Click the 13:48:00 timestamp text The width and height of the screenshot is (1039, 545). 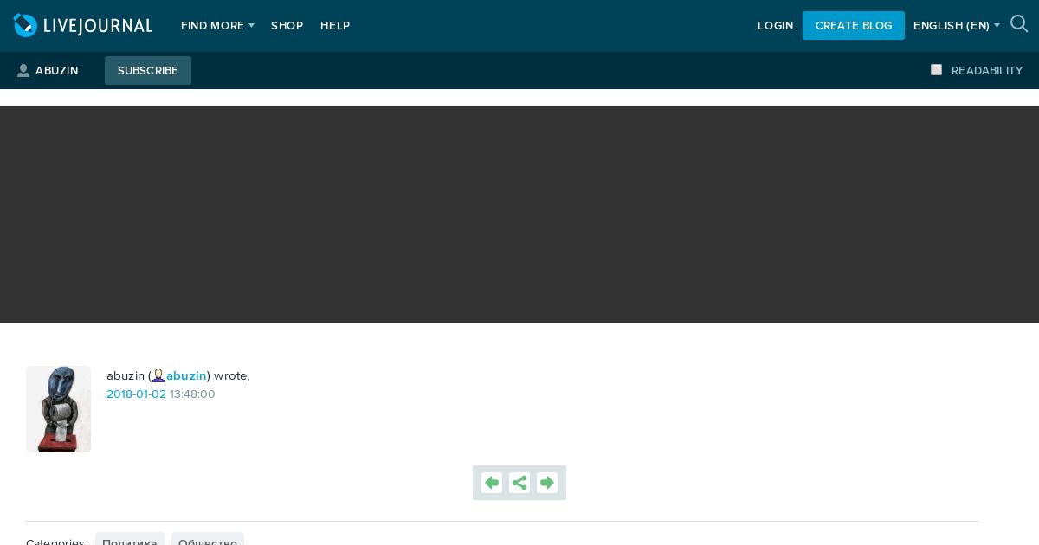pyautogui.click(x=192, y=394)
